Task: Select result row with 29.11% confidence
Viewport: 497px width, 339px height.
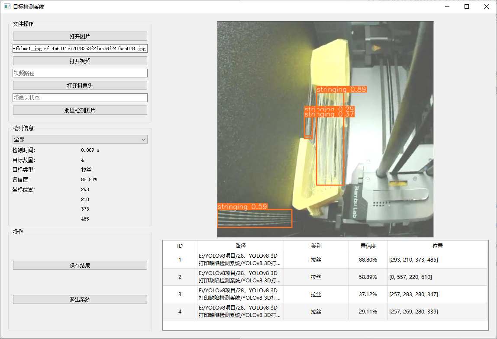Action: click(368, 311)
